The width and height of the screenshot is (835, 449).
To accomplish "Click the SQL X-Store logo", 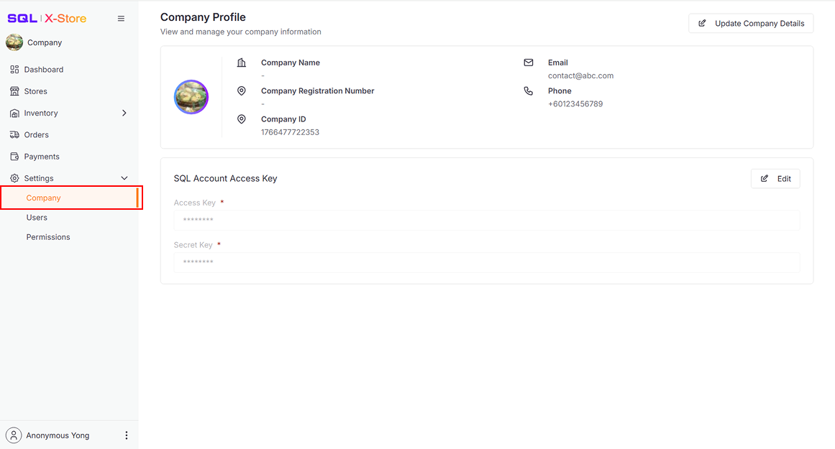I will click(45, 18).
